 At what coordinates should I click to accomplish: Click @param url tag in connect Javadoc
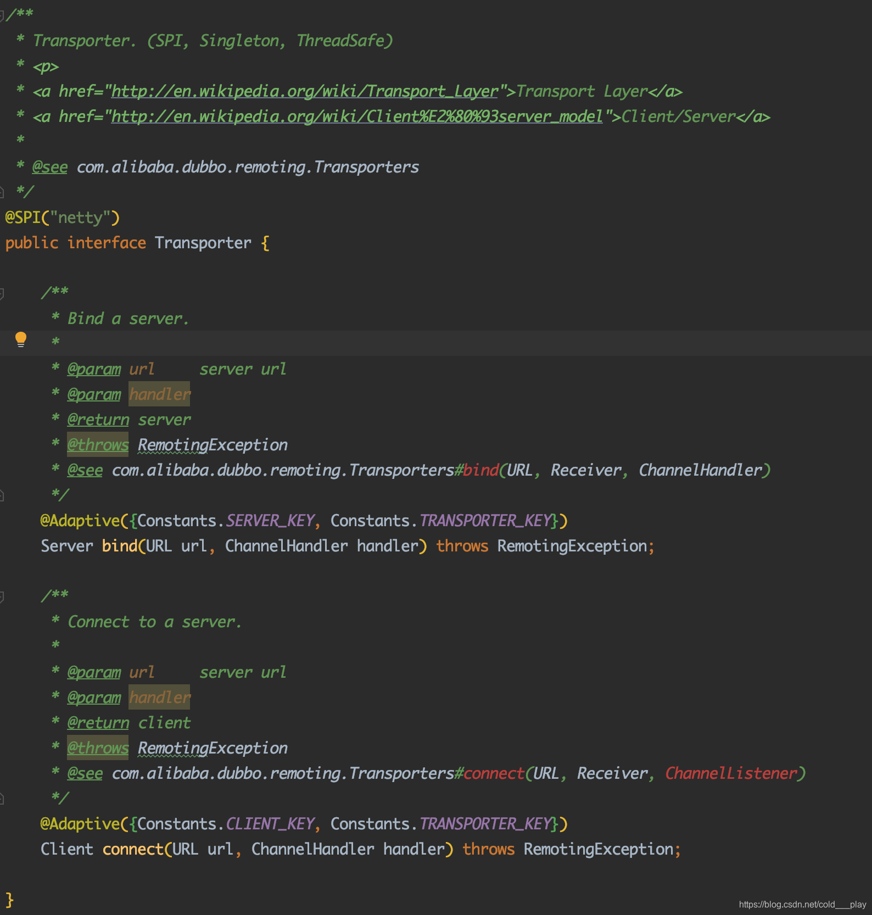pos(94,672)
